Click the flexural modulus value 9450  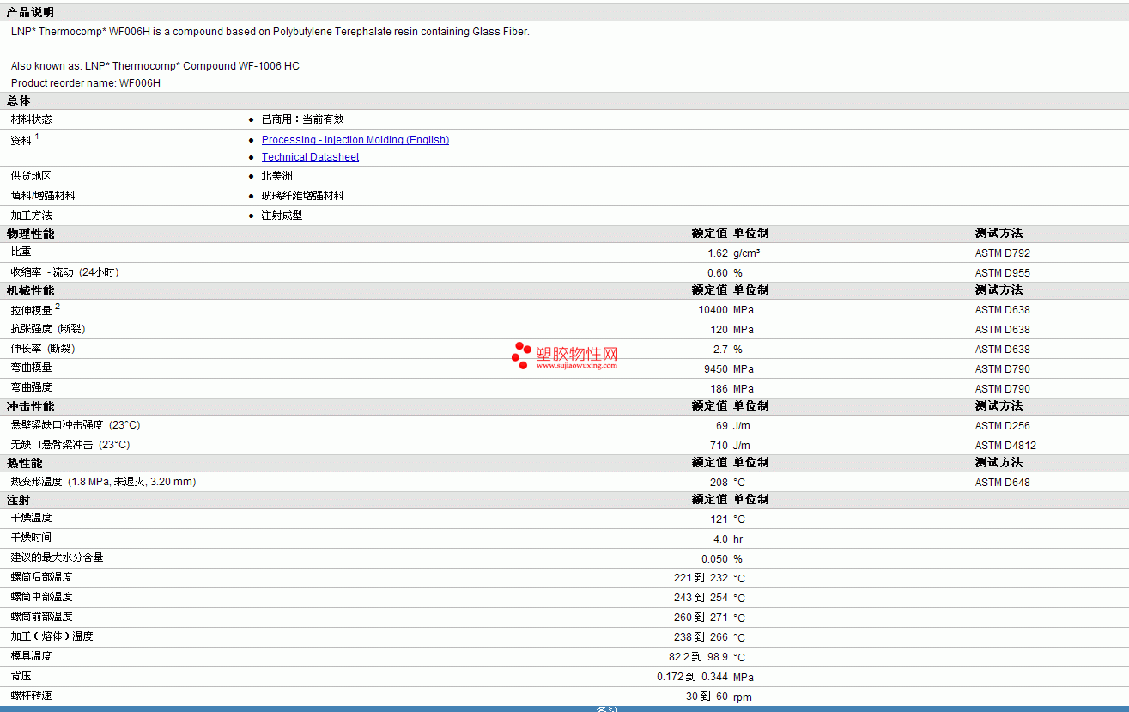pyautogui.click(x=716, y=369)
